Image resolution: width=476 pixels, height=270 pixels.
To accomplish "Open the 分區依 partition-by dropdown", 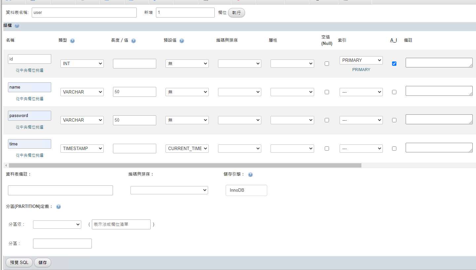I will (57, 225).
